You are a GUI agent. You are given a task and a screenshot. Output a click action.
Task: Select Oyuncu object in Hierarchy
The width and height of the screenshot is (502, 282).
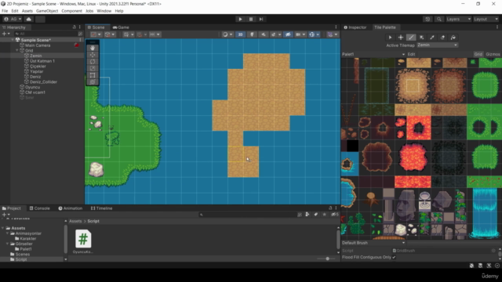[32, 87]
